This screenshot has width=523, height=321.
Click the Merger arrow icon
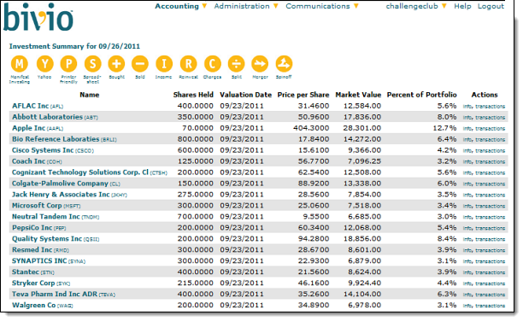click(x=260, y=64)
